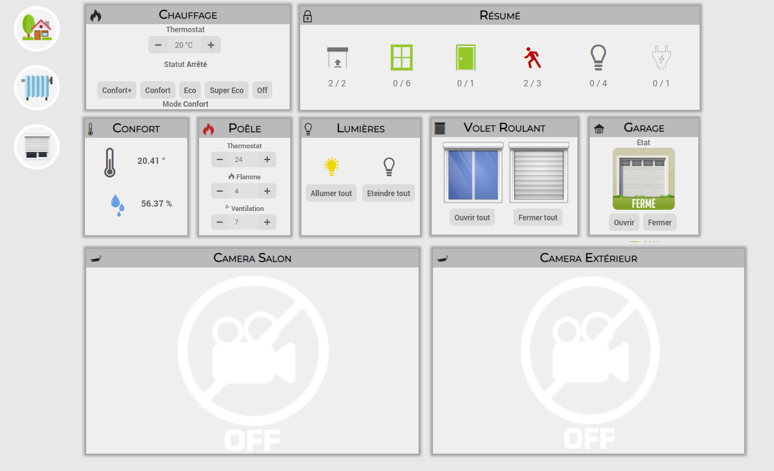This screenshot has width=774, height=471.
Task: Increase the Flamme level with plus
Action: tap(267, 191)
